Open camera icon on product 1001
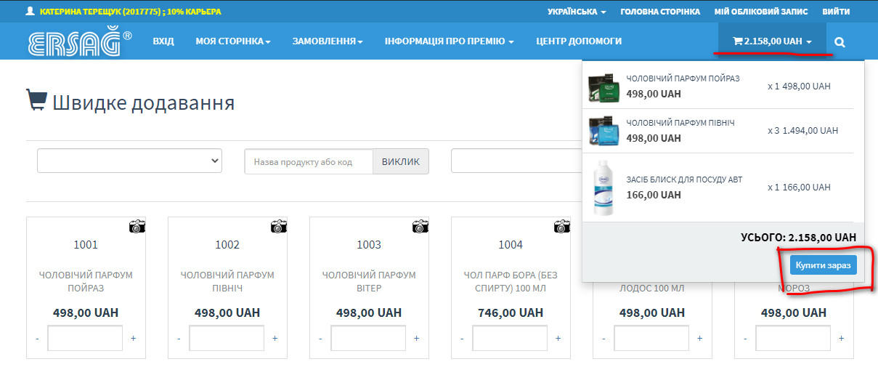Image resolution: width=878 pixels, height=375 pixels. 137,226
